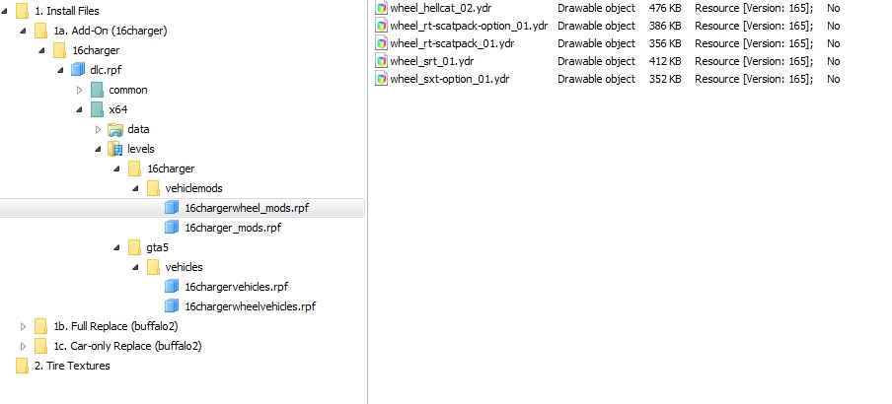Select 16chargerwheelvehicles.rpf in the tree
Viewport: 892px width, 404px height.
(251, 306)
